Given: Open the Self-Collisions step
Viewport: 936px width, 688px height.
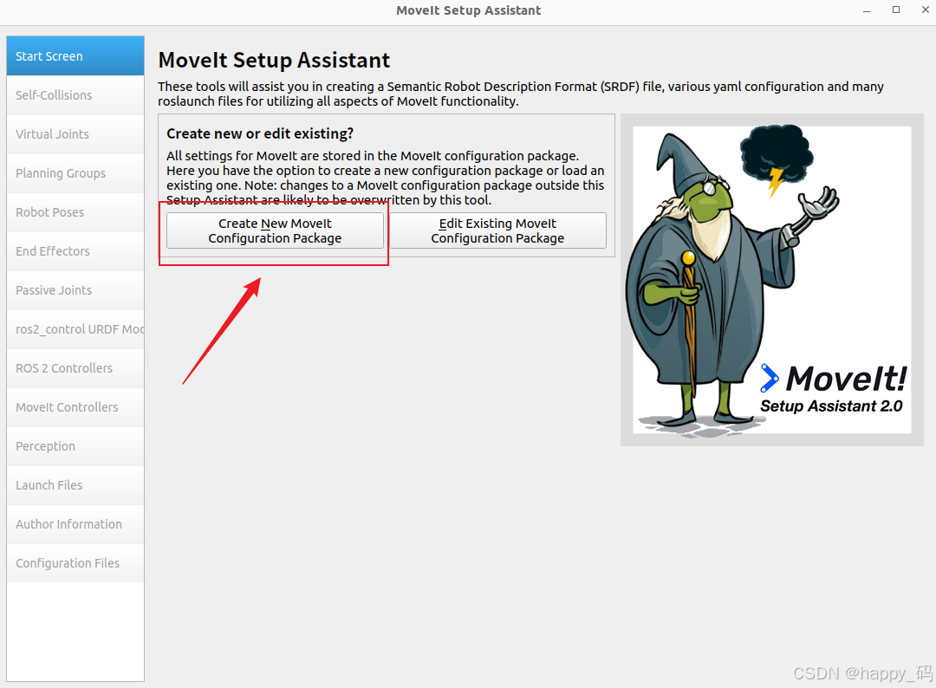Looking at the screenshot, I should tap(75, 95).
